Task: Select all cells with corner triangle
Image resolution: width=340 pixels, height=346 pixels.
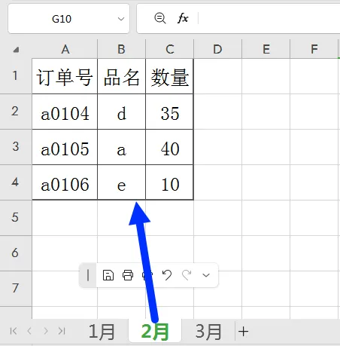Action: 16,50
